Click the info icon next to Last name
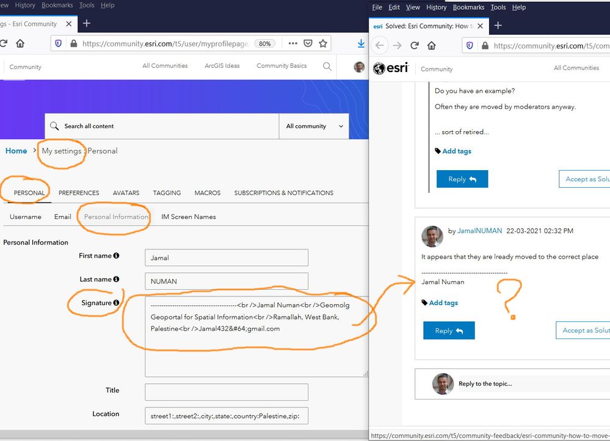The image size is (610, 441). click(116, 279)
